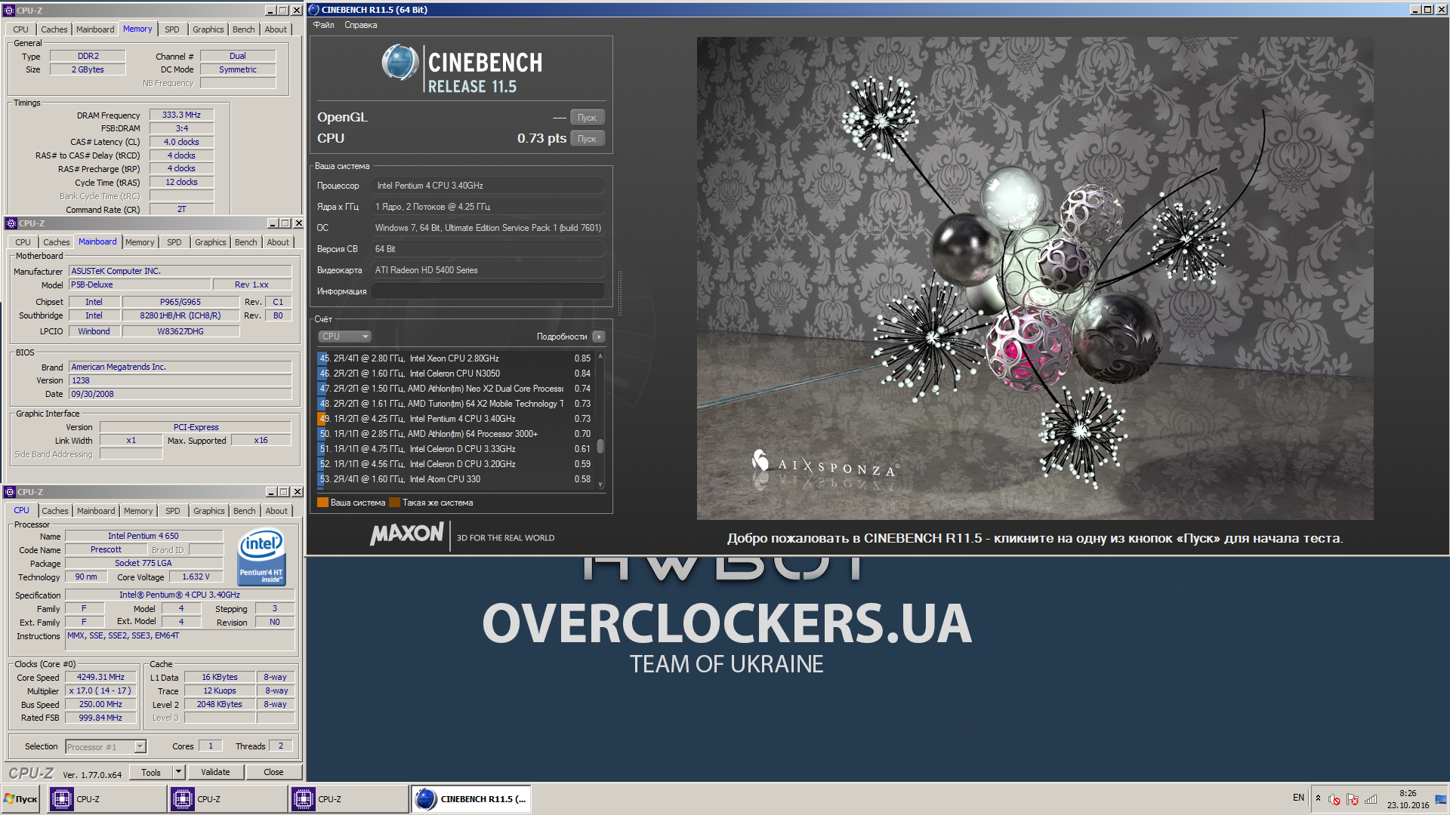
Task: Click the ATI Radeon HD 5400 Series field
Action: tap(488, 270)
